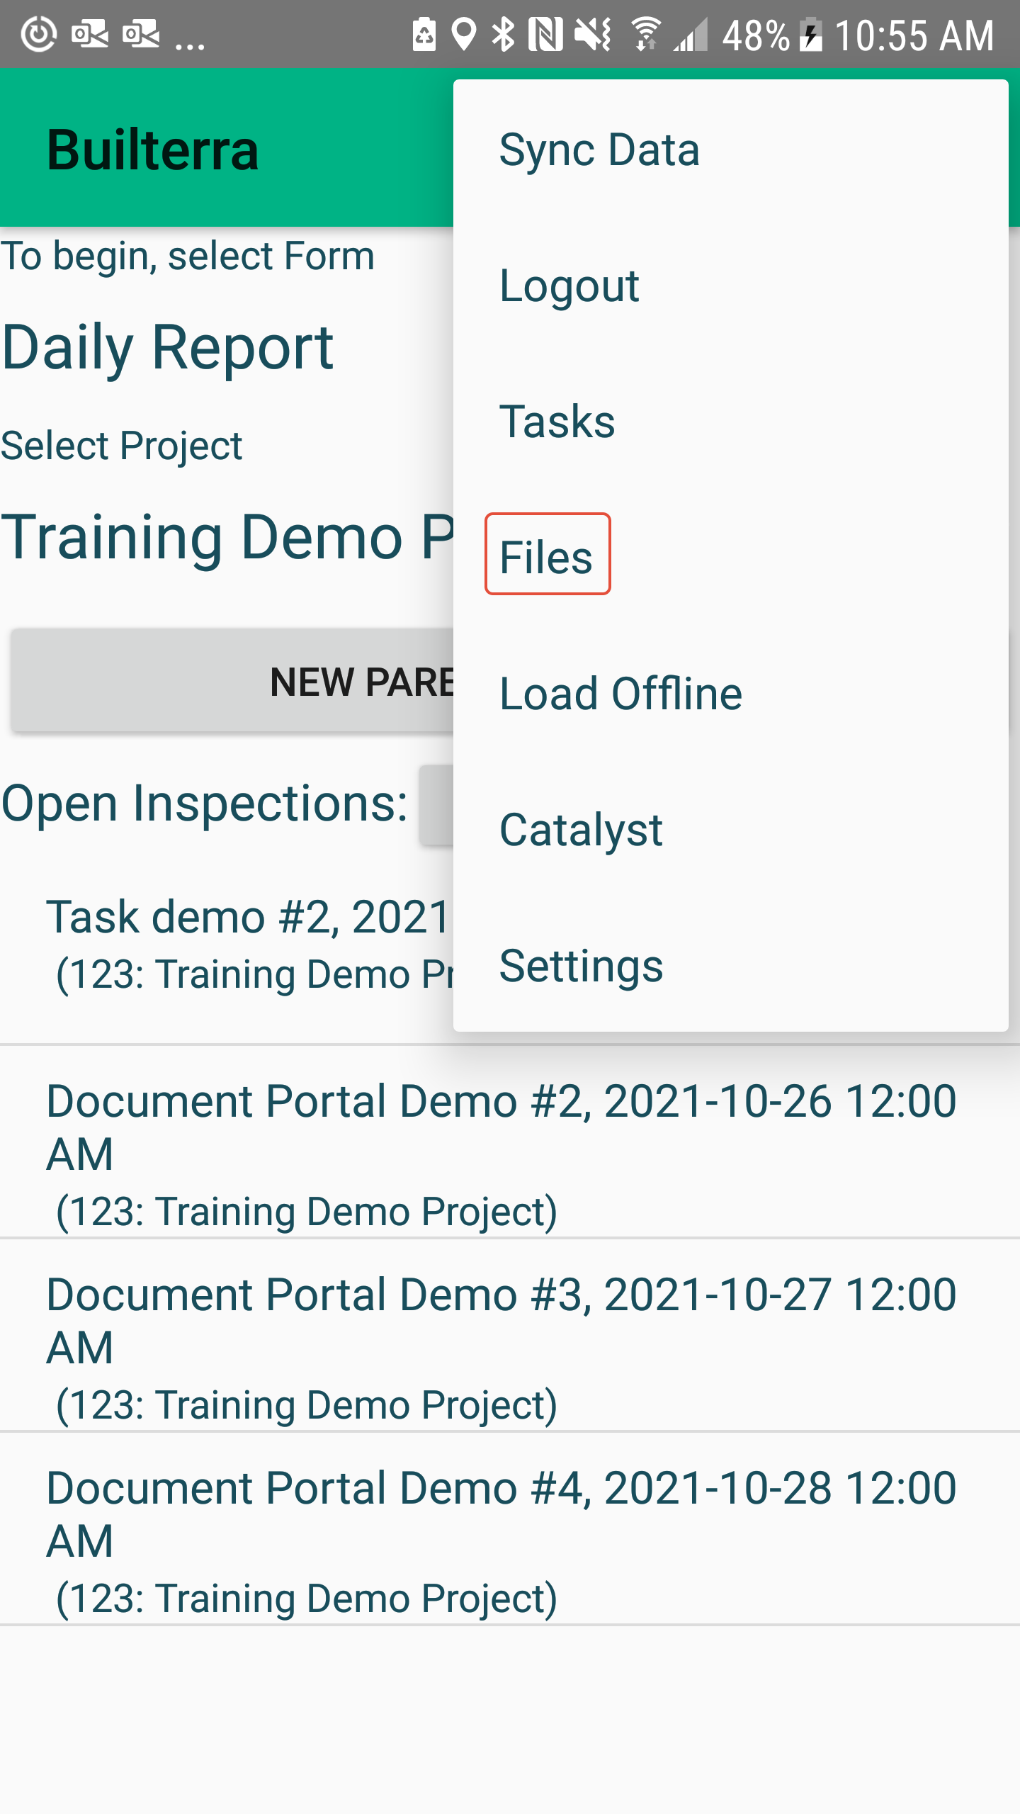Tap the battery percentage indicator
The width and height of the screenshot is (1020, 1814).
(x=755, y=35)
